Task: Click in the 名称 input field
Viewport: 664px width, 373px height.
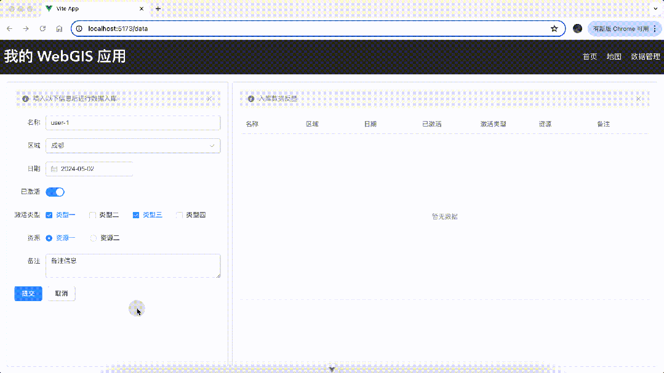Action: (x=133, y=123)
